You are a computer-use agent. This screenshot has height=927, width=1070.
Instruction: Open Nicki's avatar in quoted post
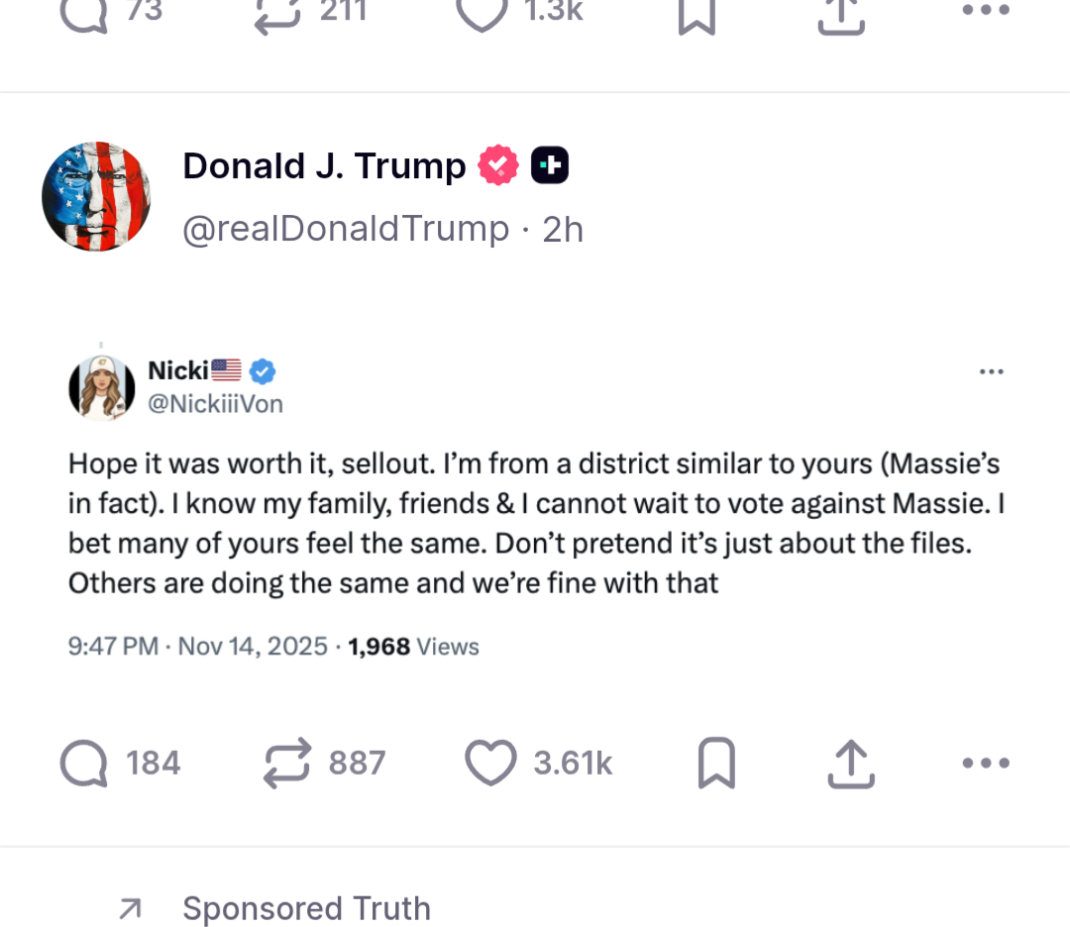[102, 387]
